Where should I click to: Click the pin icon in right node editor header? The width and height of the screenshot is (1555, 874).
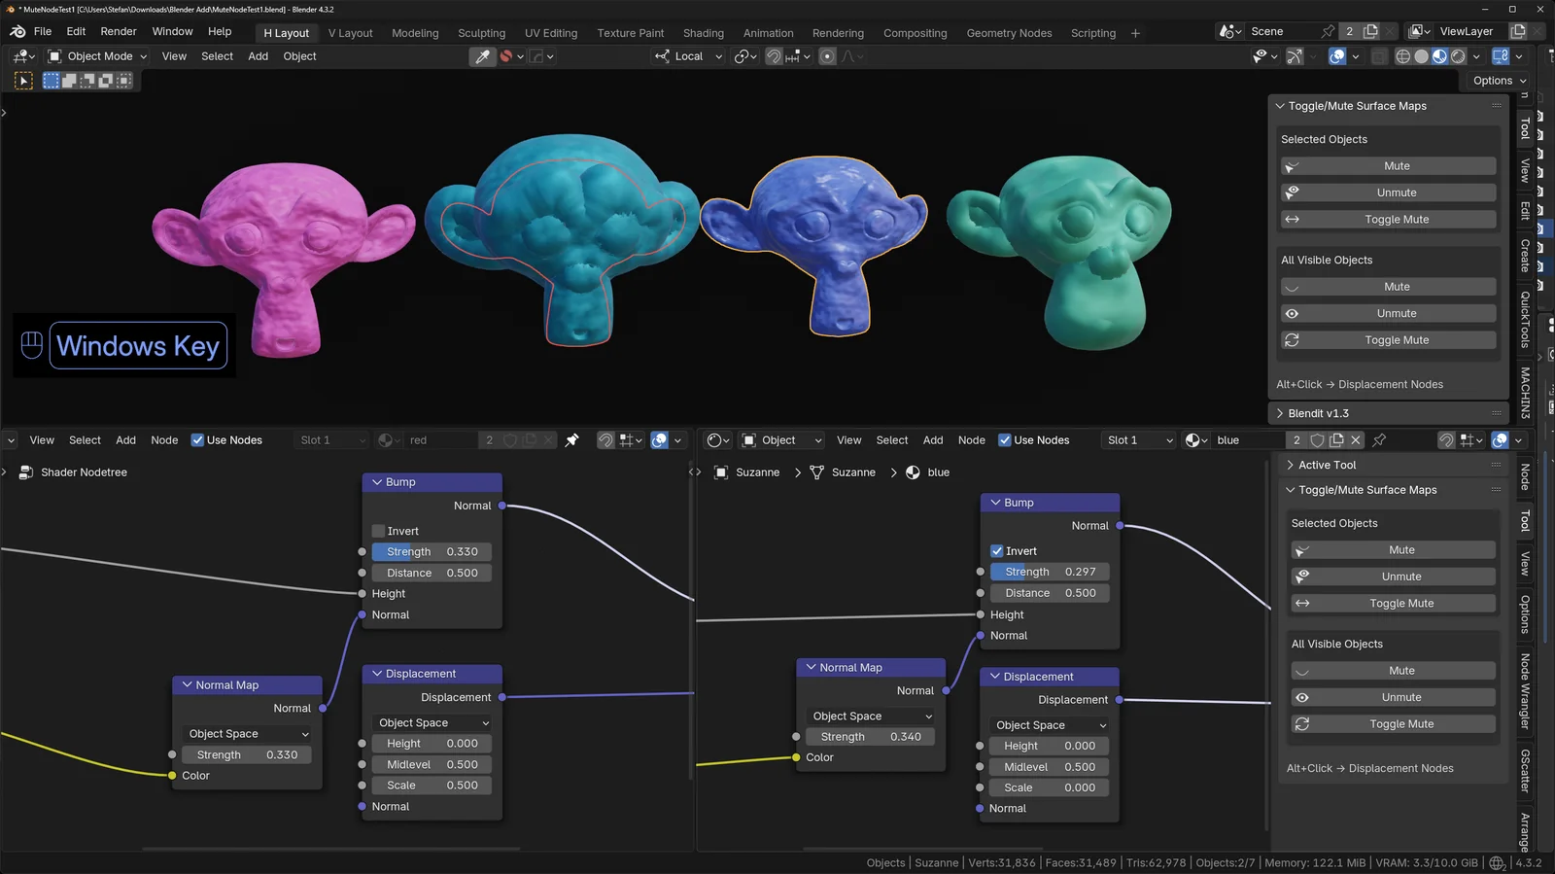pos(1379,440)
